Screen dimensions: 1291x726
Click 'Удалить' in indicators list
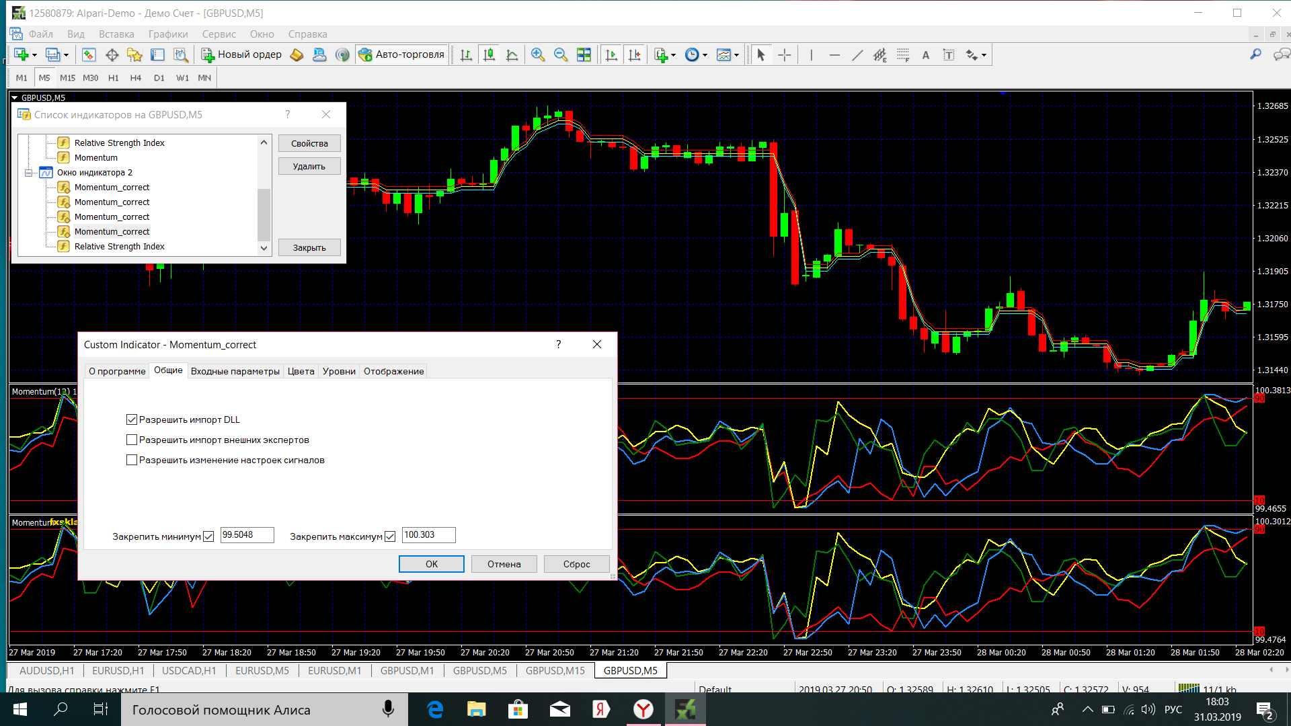(x=309, y=166)
